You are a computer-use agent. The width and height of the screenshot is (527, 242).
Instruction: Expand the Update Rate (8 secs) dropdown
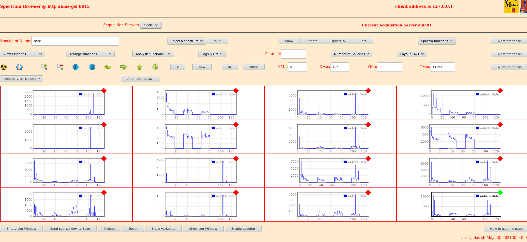22,79
